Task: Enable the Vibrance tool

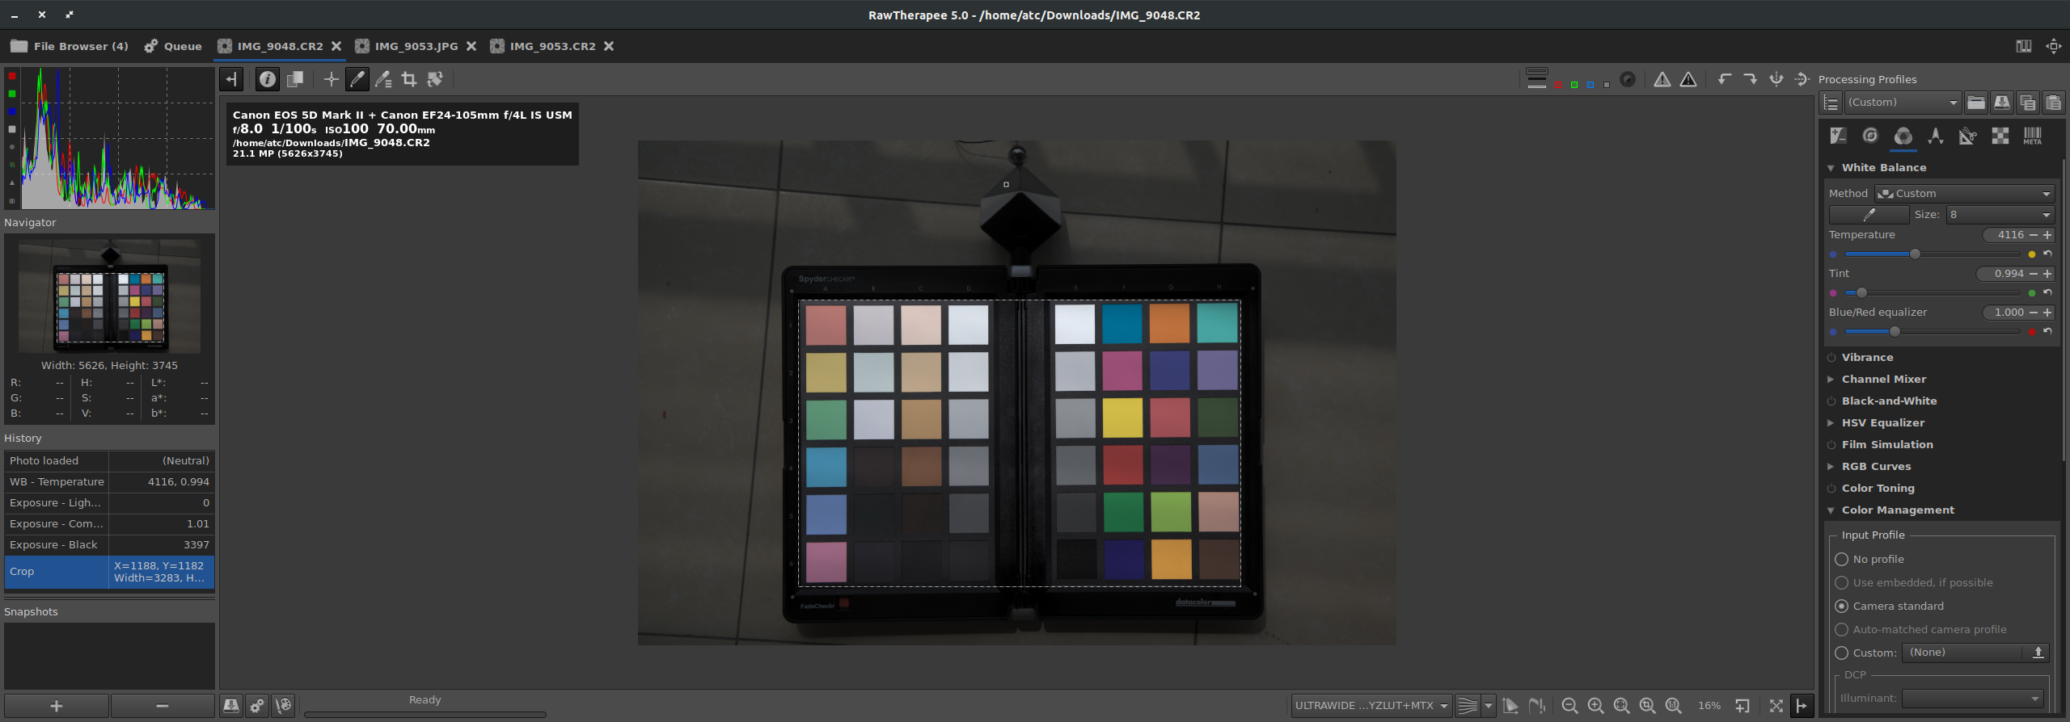Action: point(1831,358)
